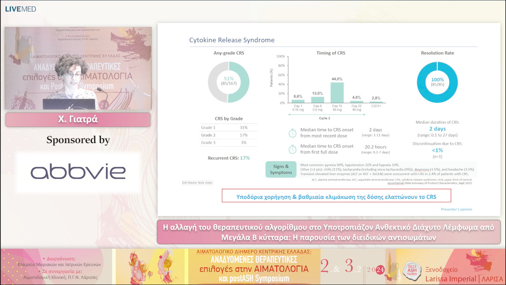Select the Any-grade CRS 51% donut chart
The image size is (506, 285).
tap(229, 82)
